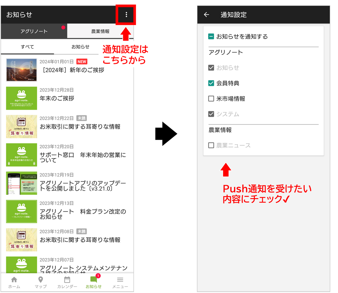The width and height of the screenshot is (338, 293).
Task: Click the 農業情報 section heading in settings
Action: 220,130
